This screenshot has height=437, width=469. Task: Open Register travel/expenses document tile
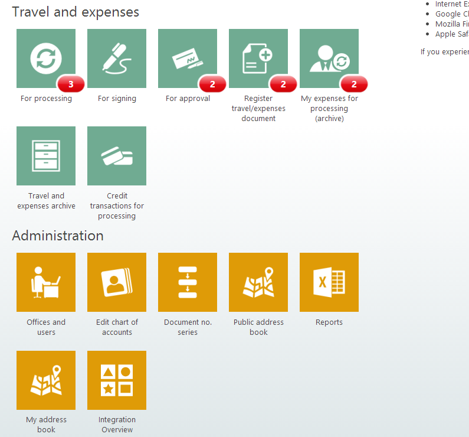(x=258, y=58)
